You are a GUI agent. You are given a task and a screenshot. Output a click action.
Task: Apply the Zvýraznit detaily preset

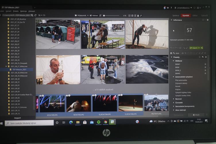(181, 83)
